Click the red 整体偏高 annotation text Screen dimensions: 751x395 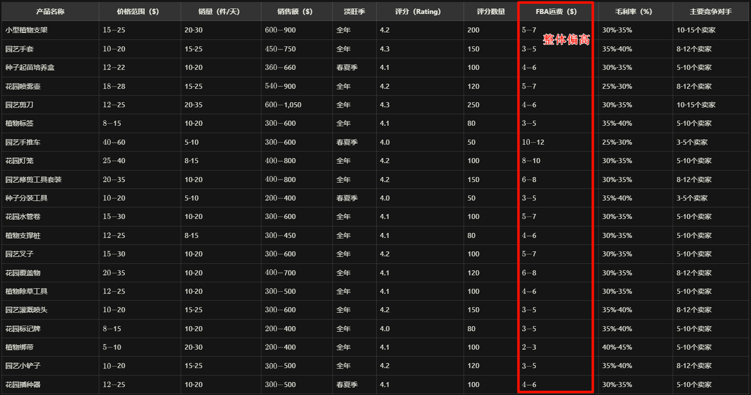[x=566, y=39]
